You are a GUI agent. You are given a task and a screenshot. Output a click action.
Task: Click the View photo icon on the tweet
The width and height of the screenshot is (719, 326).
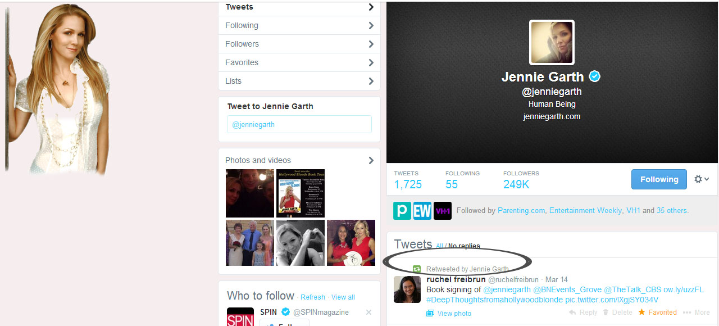pyautogui.click(x=430, y=313)
